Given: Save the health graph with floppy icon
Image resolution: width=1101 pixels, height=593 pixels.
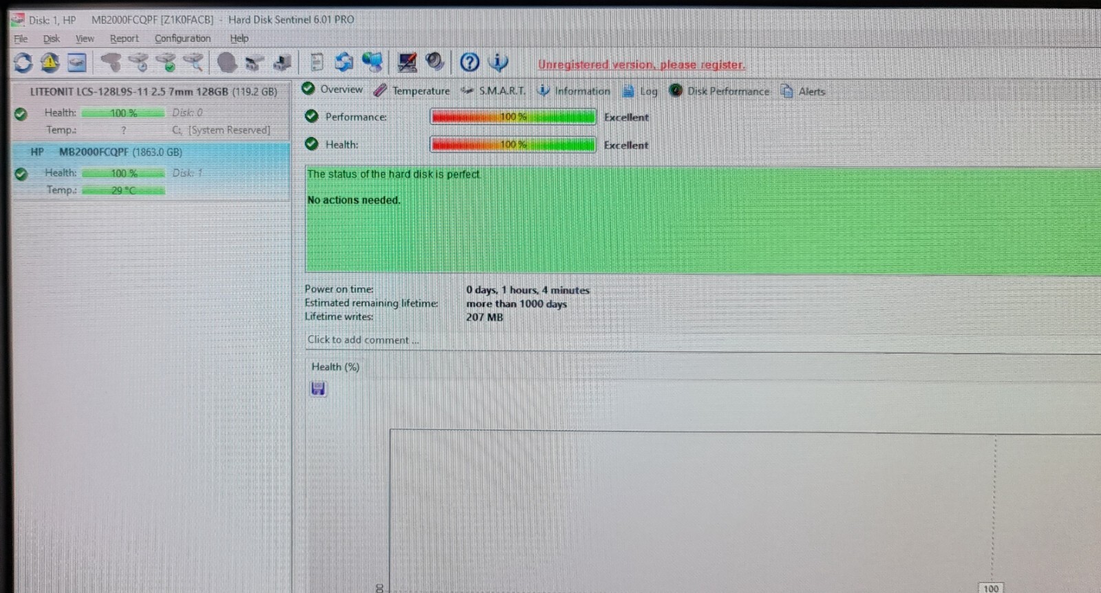Looking at the screenshot, I should pos(318,389).
